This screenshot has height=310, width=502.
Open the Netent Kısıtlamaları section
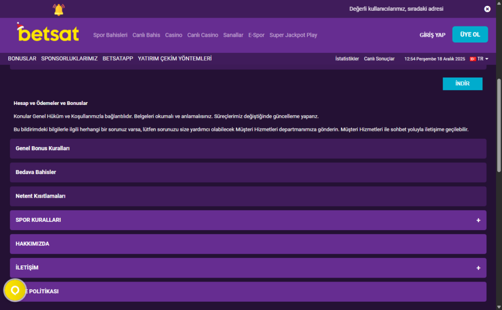pos(248,196)
